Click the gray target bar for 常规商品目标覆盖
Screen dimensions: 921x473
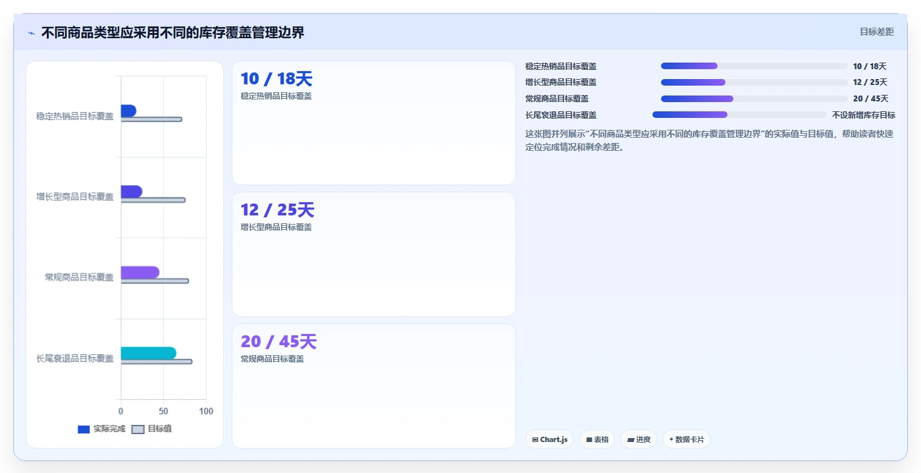(155, 281)
